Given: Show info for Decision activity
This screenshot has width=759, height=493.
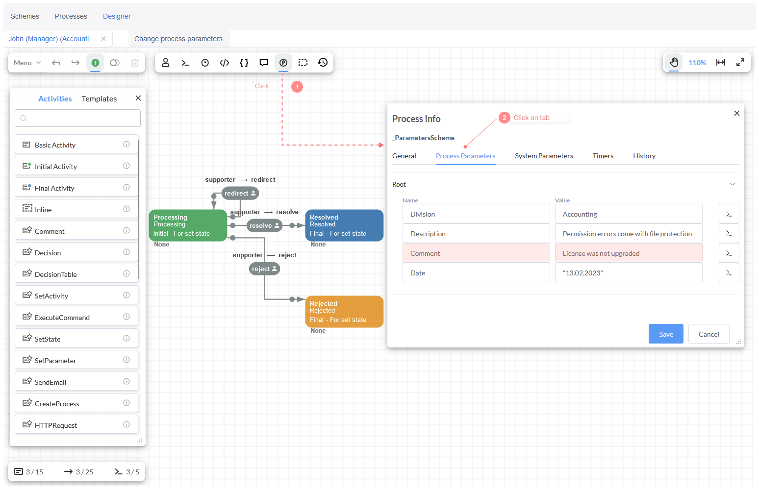Looking at the screenshot, I should (126, 252).
